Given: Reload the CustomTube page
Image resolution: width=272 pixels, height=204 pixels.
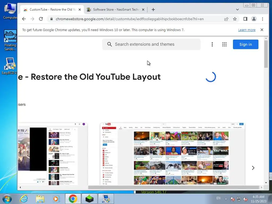Looking at the screenshot, I should 41,19.
